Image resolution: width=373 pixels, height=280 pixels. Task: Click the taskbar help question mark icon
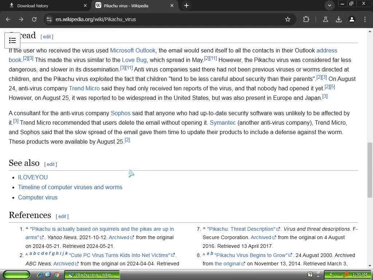310,275
